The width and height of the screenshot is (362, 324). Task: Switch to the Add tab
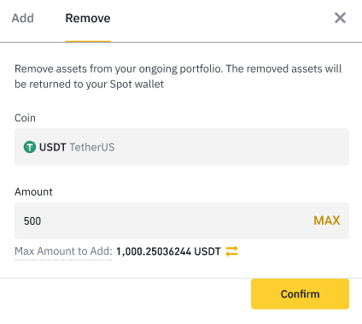pos(23,18)
